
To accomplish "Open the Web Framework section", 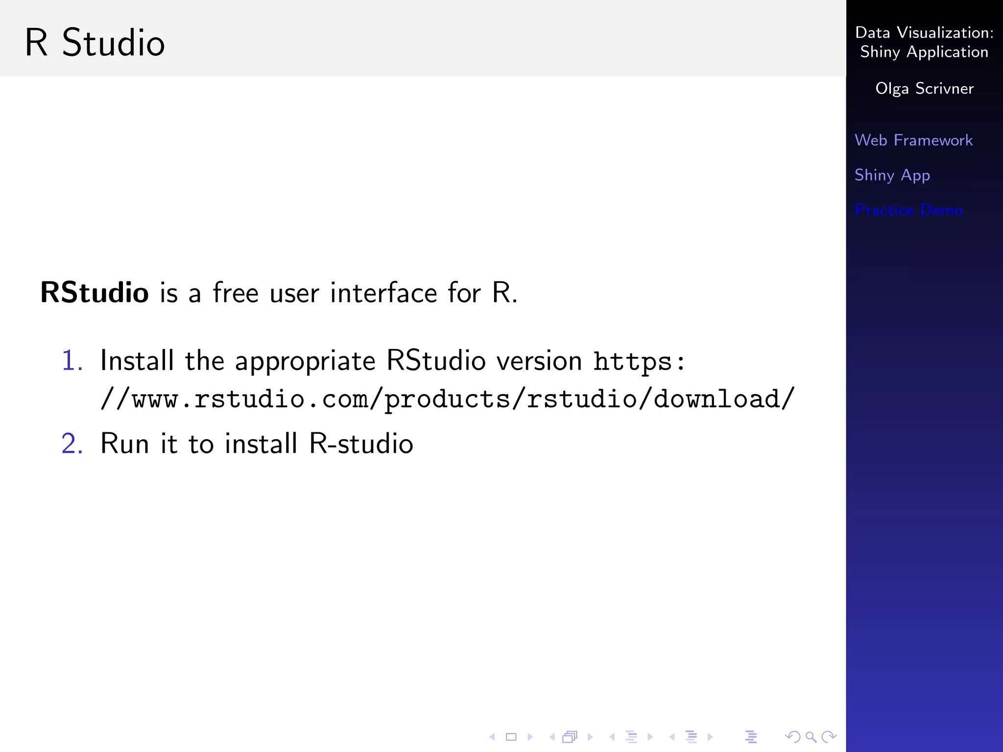I will (913, 140).
